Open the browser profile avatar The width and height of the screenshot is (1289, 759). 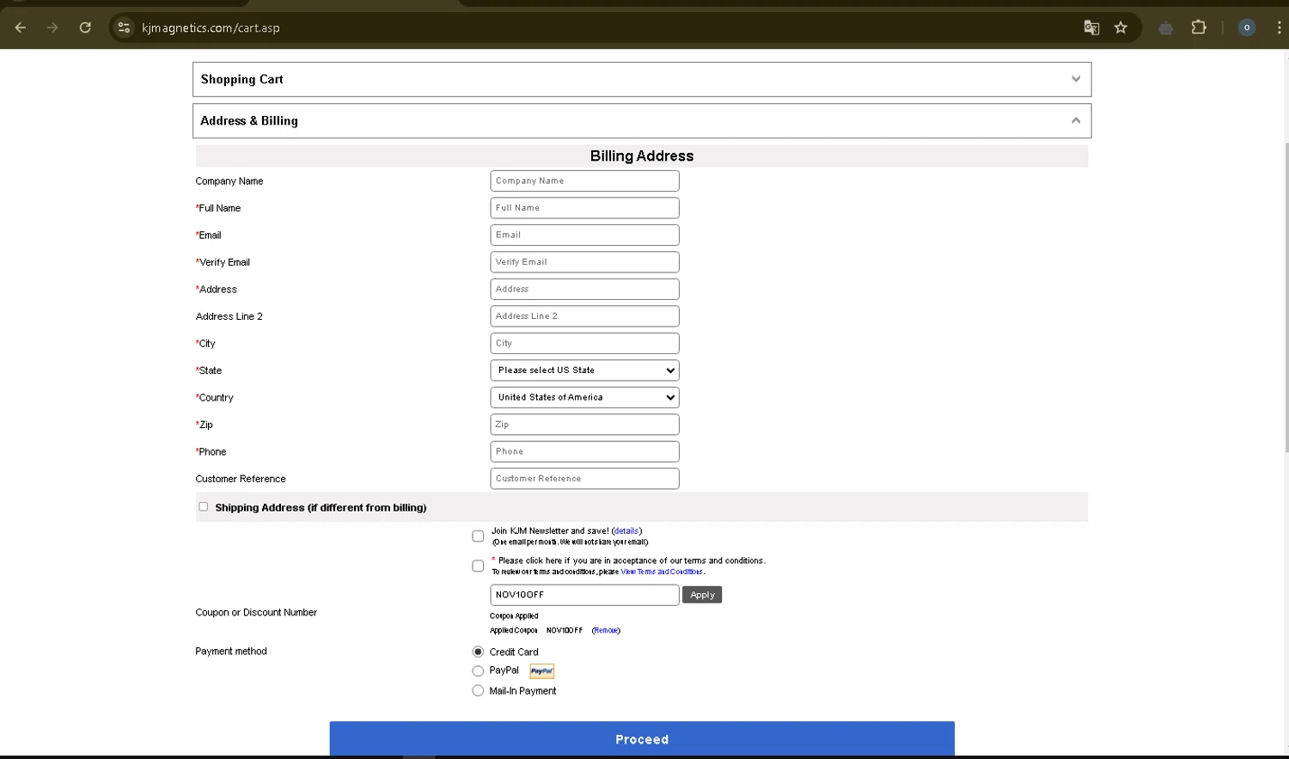pos(1246,28)
